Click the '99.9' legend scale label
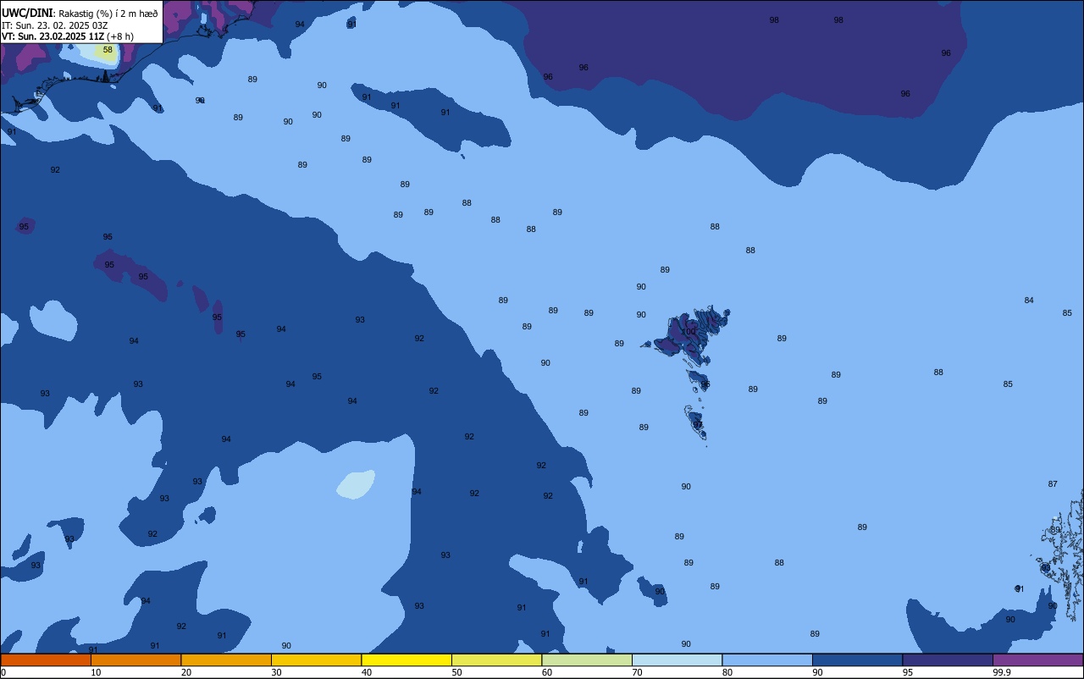 click(x=1001, y=672)
